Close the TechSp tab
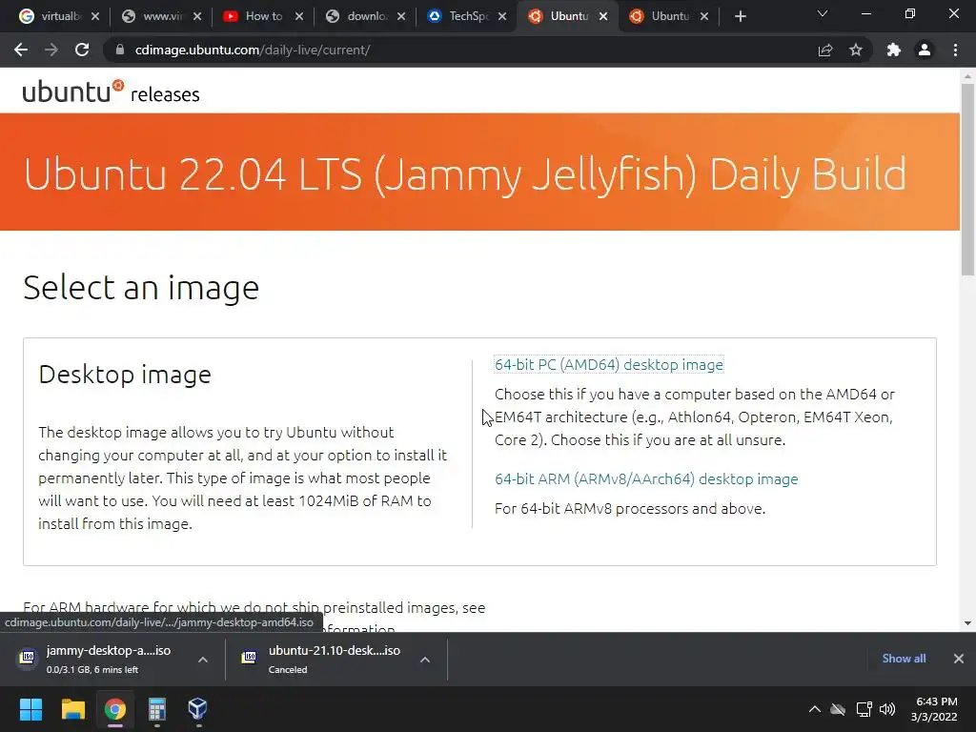The image size is (976, 732). tap(502, 16)
